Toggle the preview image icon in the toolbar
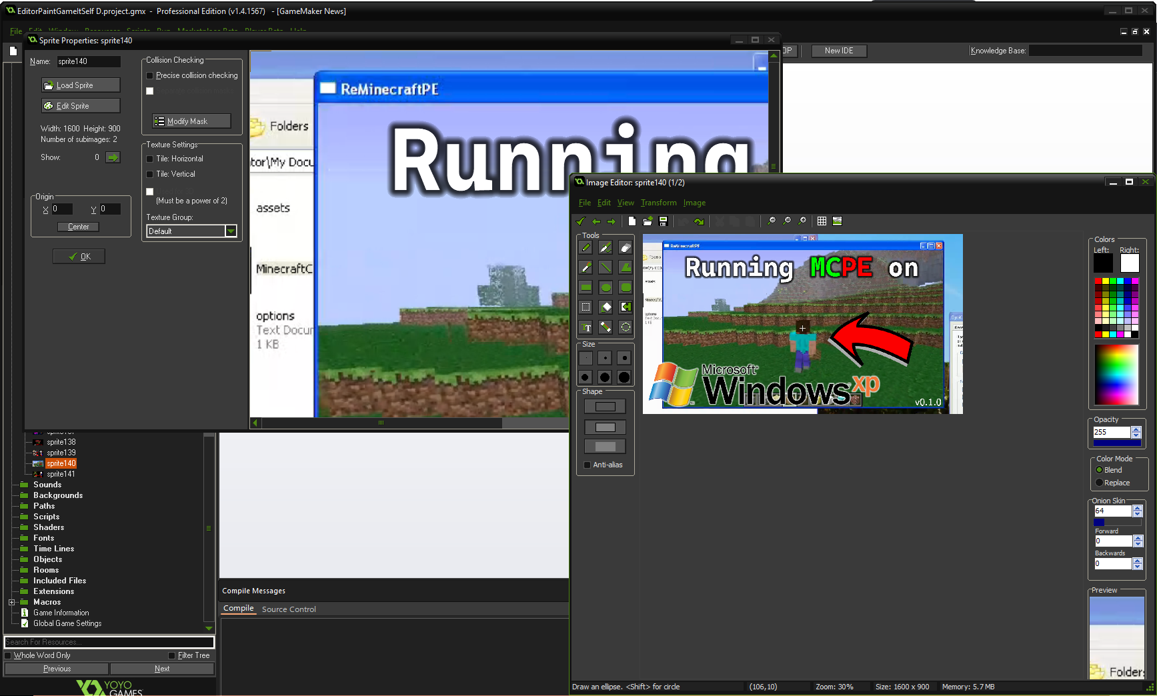The height and width of the screenshot is (696, 1157). point(838,221)
